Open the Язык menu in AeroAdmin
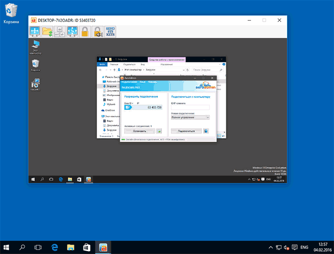 143,82
